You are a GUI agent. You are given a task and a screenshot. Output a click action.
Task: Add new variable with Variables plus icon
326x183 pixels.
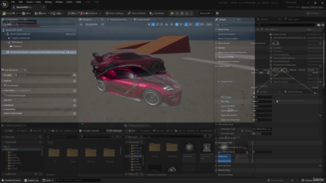(74, 105)
